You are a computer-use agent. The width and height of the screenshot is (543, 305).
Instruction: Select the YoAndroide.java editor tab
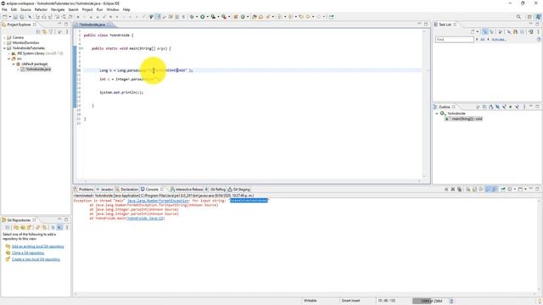92,25
